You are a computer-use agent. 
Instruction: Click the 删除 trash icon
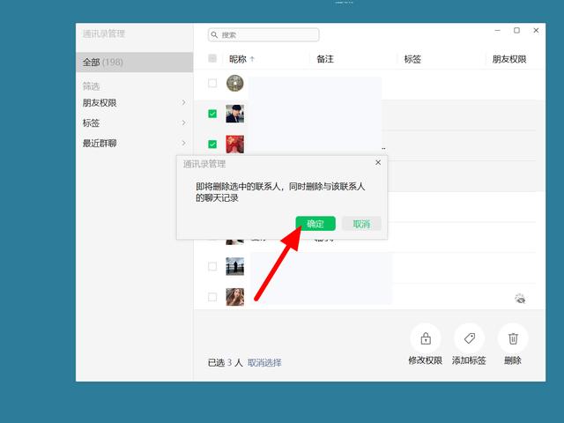click(x=513, y=338)
